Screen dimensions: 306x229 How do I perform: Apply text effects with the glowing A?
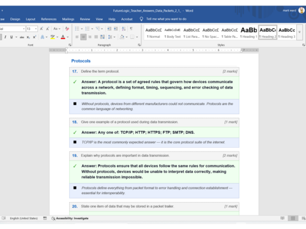point(42,37)
